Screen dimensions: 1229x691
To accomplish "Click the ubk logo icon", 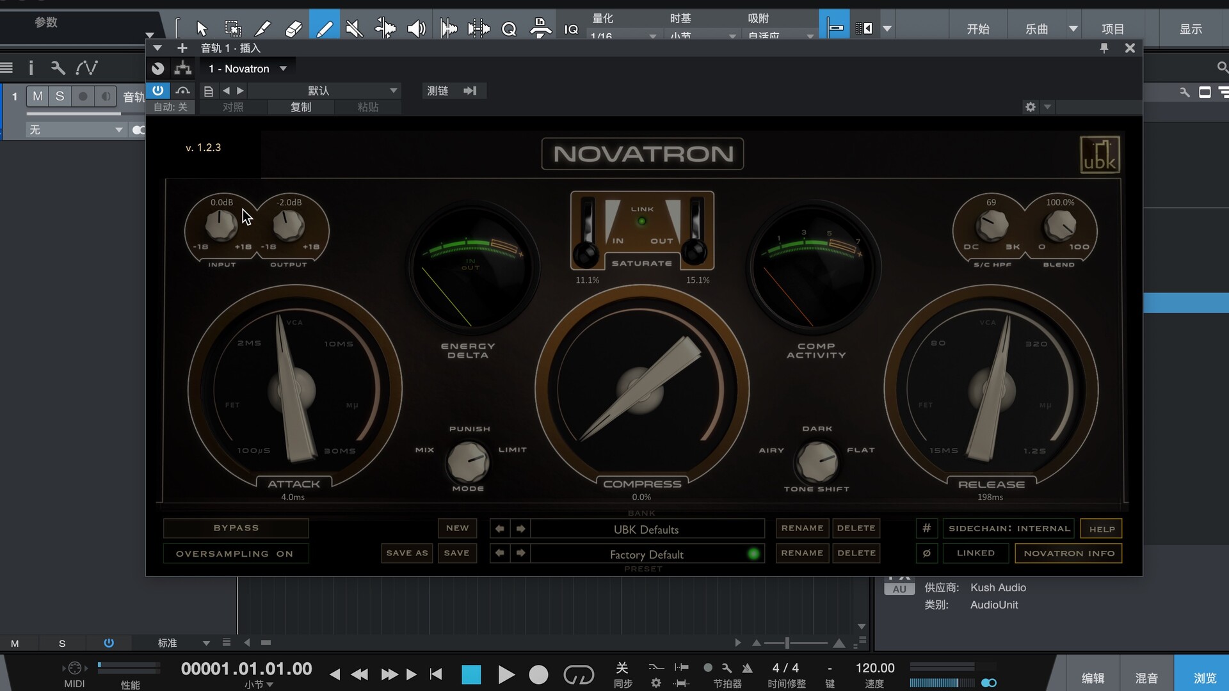I will (1099, 154).
